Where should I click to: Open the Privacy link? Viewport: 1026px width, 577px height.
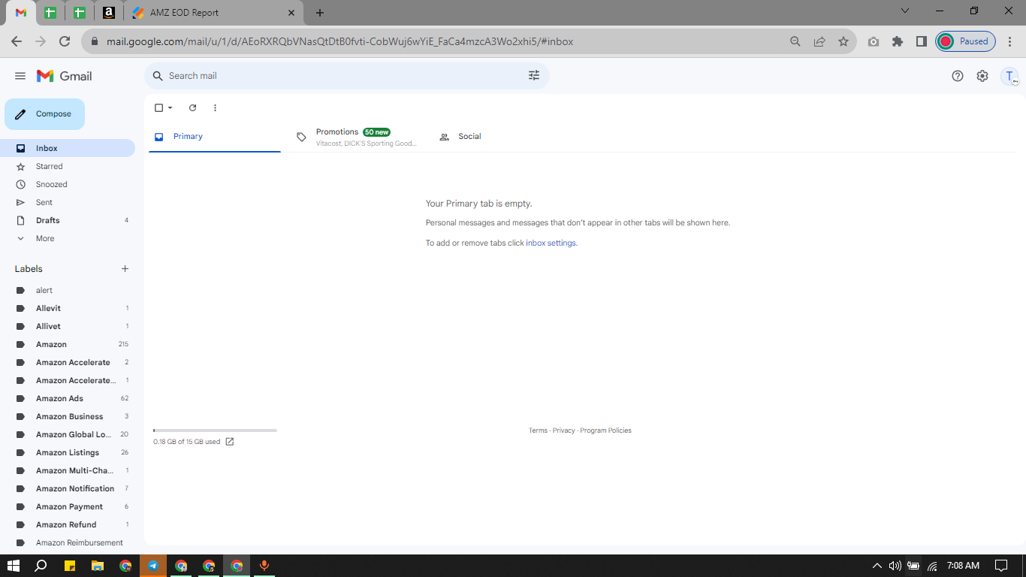click(564, 430)
